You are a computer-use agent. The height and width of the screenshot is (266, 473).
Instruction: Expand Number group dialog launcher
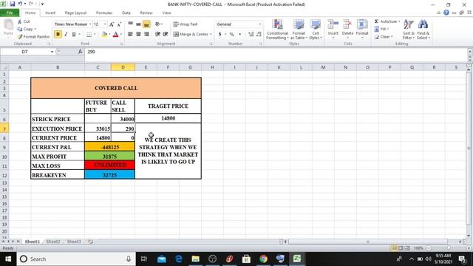(261, 44)
